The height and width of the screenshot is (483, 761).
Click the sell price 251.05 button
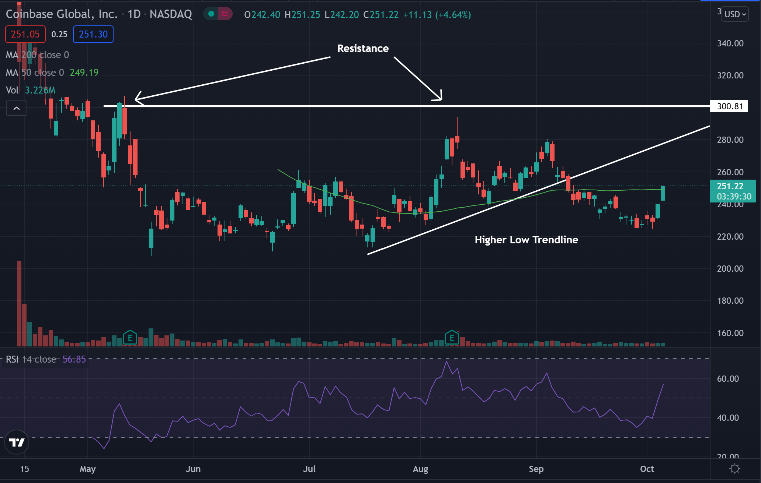(x=25, y=34)
